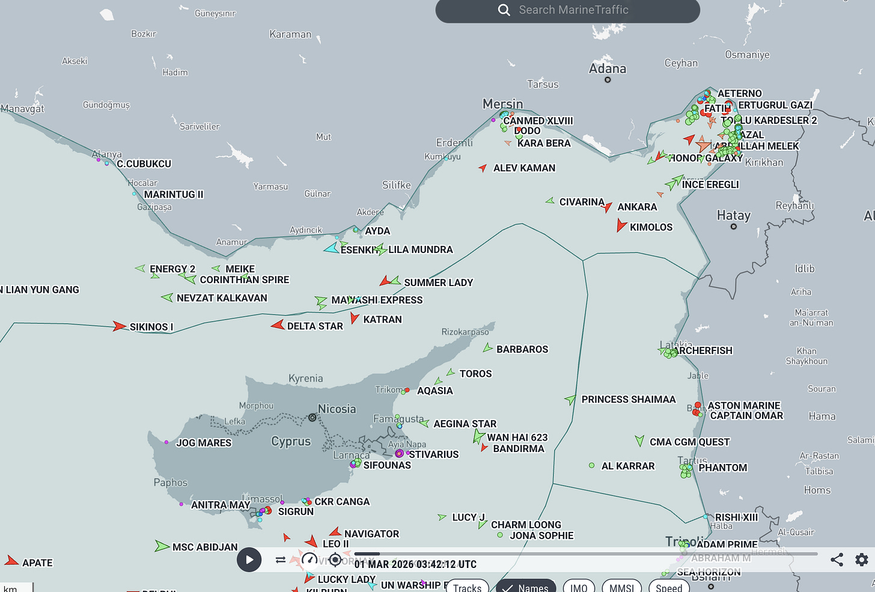This screenshot has width=875, height=592.
Task: Open the playback speed gauge icon
Action: tap(309, 560)
